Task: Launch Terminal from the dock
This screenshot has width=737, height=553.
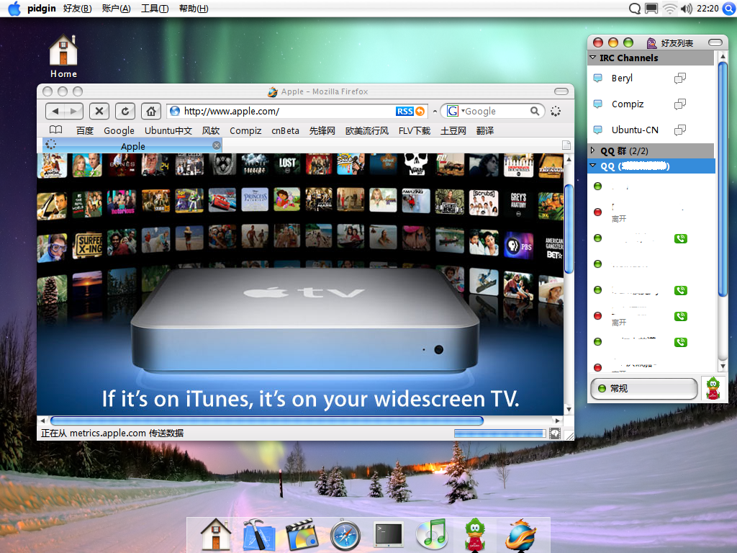Action: tap(388, 535)
